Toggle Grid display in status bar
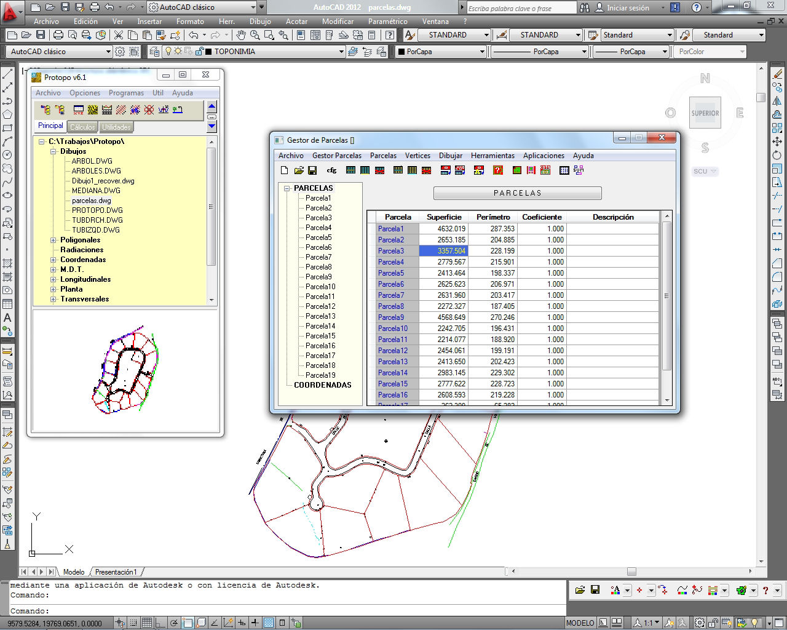The height and width of the screenshot is (630, 787). tap(148, 623)
